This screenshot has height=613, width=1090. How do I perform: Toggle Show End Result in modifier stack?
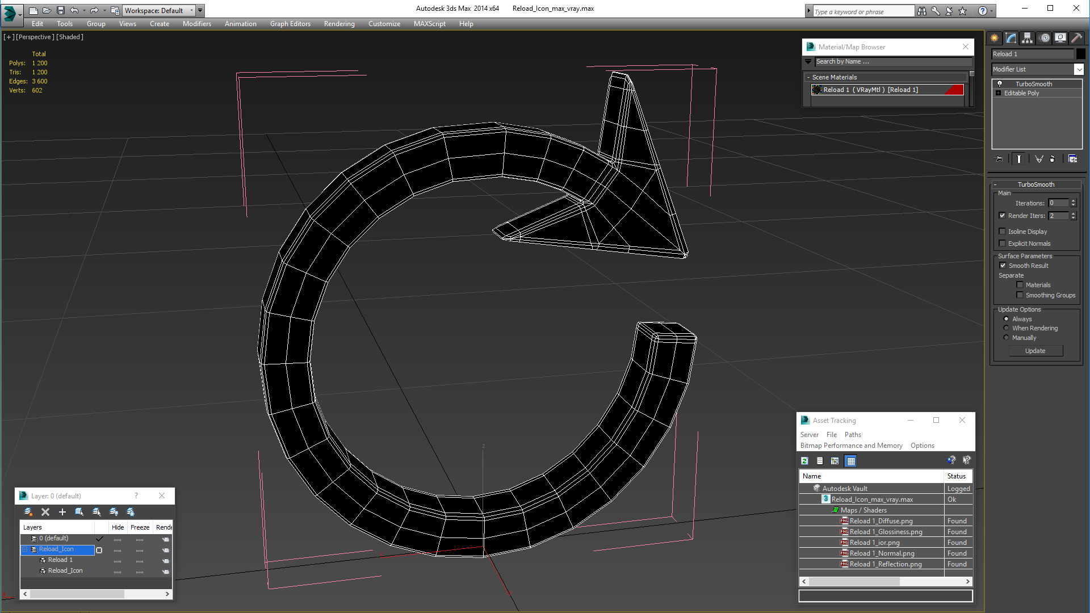tap(1019, 159)
